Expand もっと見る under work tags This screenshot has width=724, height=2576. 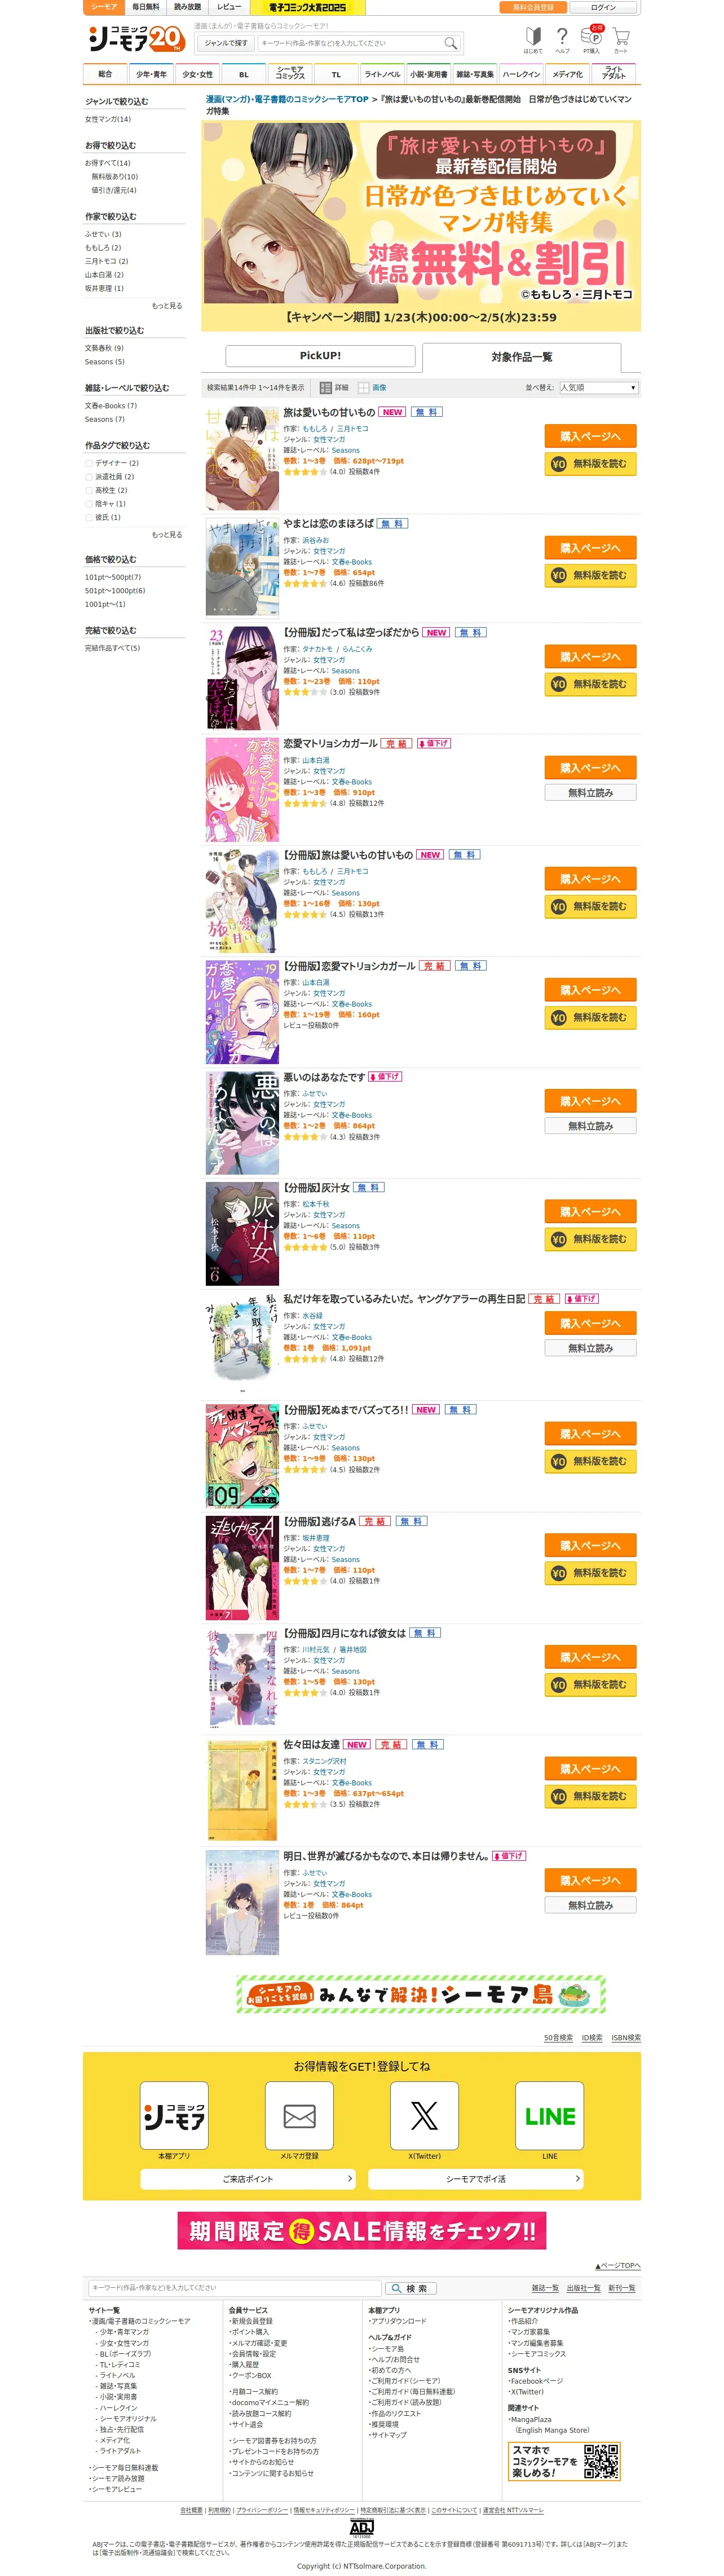tap(166, 535)
